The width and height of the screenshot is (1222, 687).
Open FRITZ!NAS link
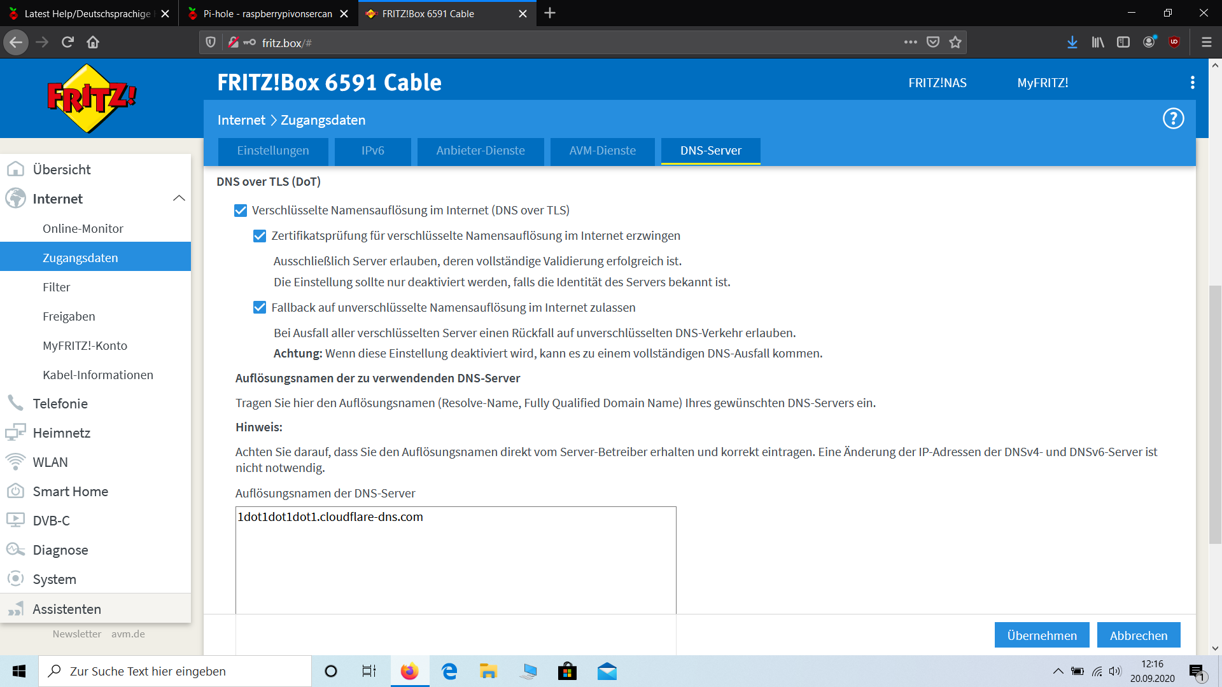point(938,83)
